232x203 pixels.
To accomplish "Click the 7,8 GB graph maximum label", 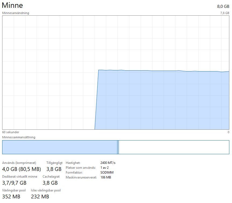I will [x=224, y=13].
